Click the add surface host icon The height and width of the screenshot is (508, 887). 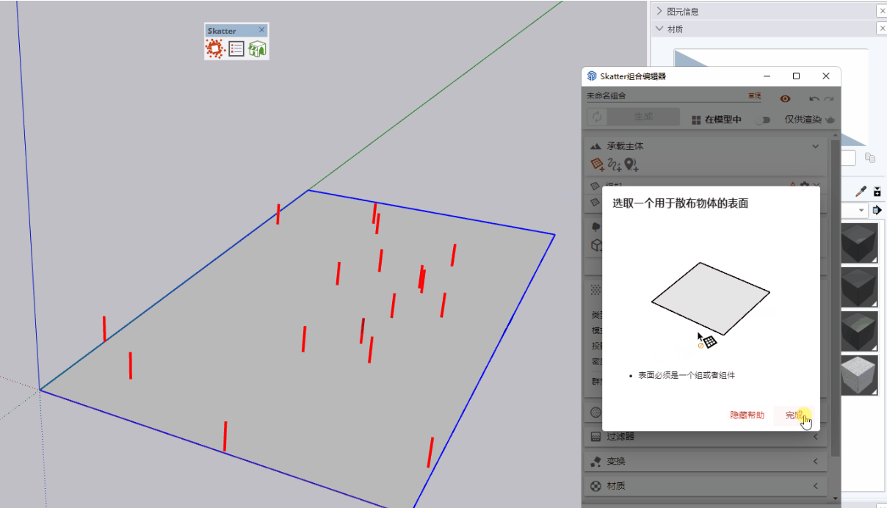(x=598, y=165)
